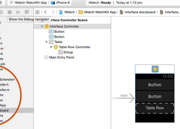Open the related items grid menu

37,12
